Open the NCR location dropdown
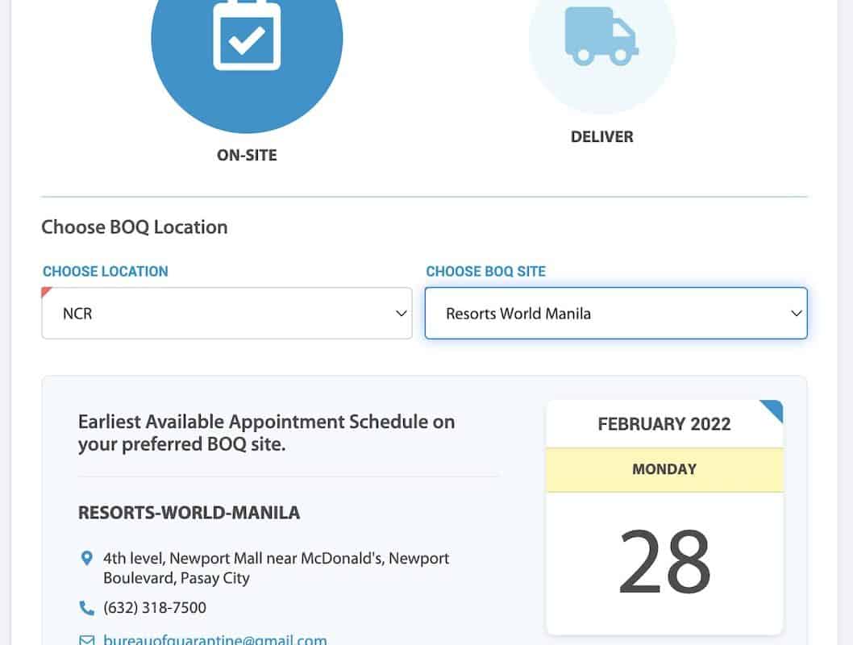853x645 pixels. 227,314
